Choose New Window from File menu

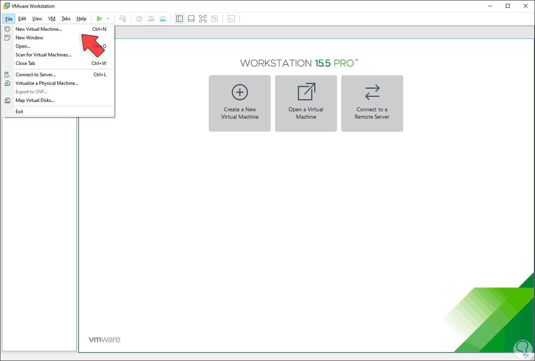(x=58, y=38)
